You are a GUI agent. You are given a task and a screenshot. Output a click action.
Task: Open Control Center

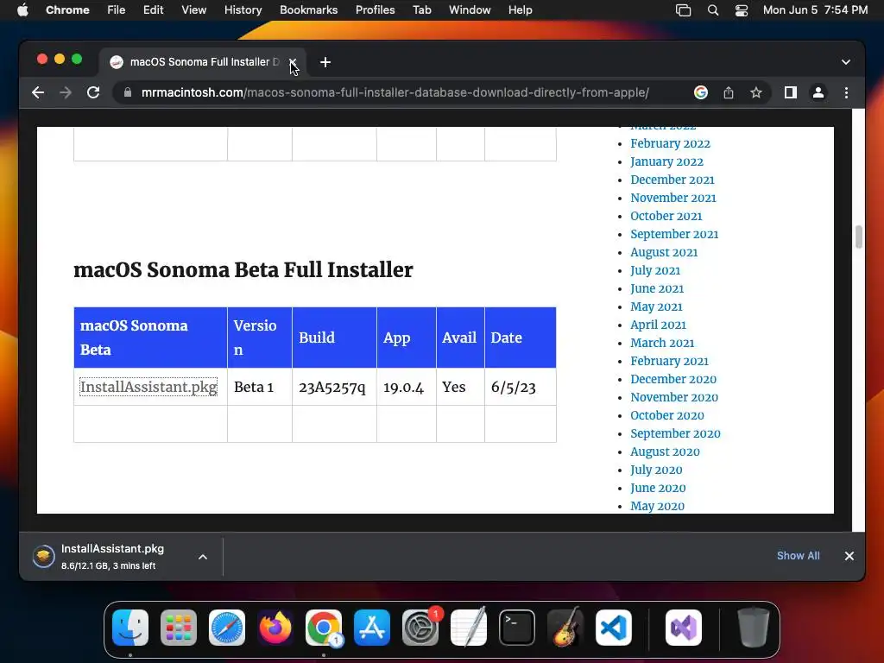click(x=742, y=10)
